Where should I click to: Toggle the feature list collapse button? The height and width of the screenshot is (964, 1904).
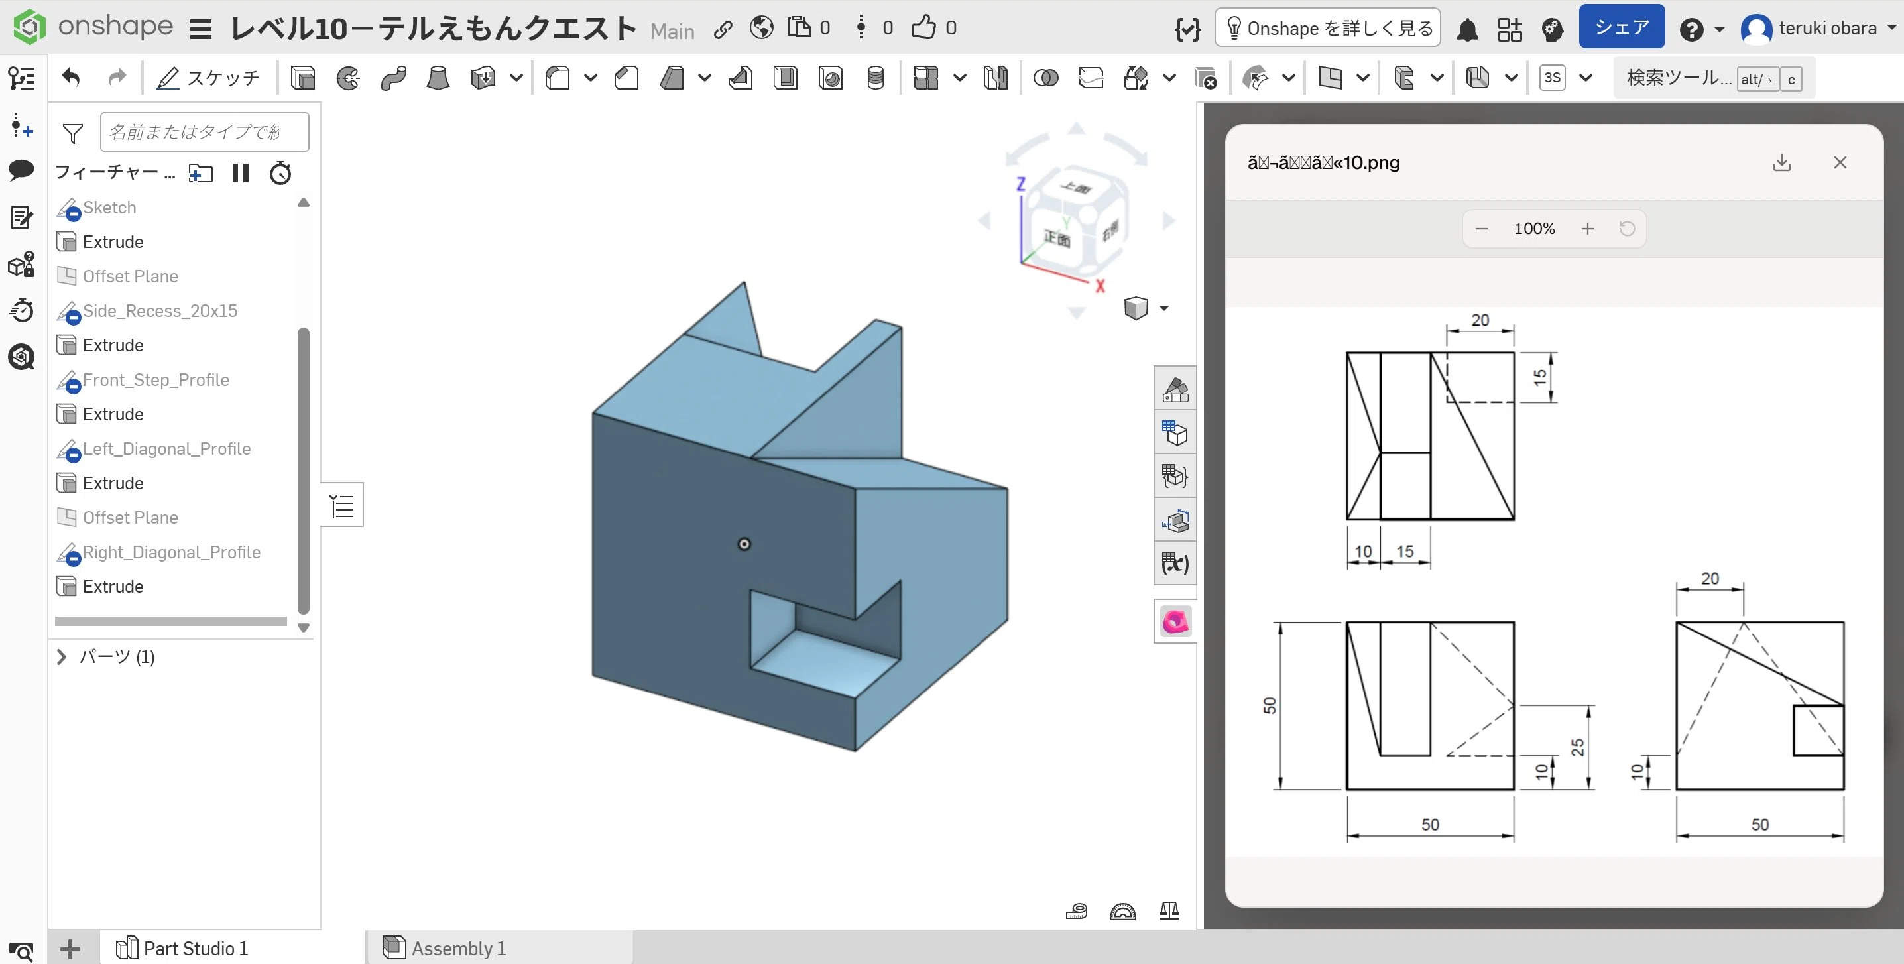coord(342,507)
